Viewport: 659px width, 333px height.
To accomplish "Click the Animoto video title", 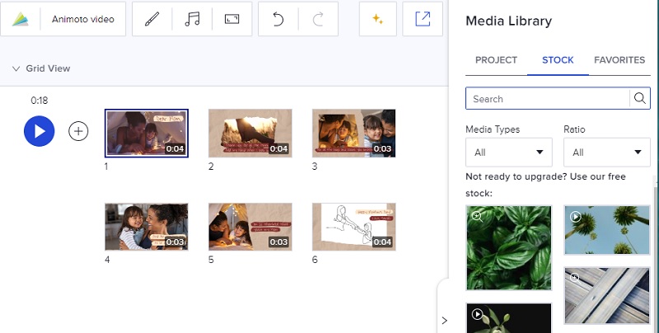I will click(x=83, y=19).
